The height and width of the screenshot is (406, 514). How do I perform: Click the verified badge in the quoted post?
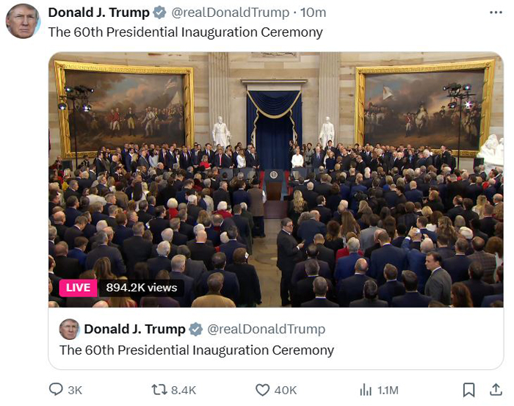[196, 329]
